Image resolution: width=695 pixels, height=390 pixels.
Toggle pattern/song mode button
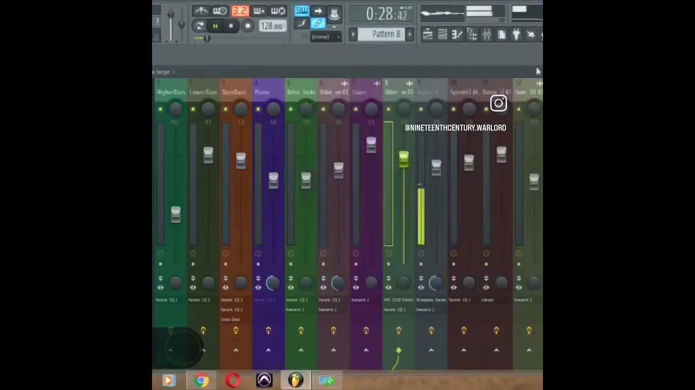(200, 26)
